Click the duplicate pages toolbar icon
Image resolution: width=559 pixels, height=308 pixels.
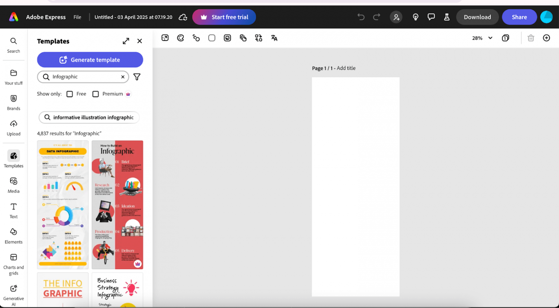(x=243, y=38)
